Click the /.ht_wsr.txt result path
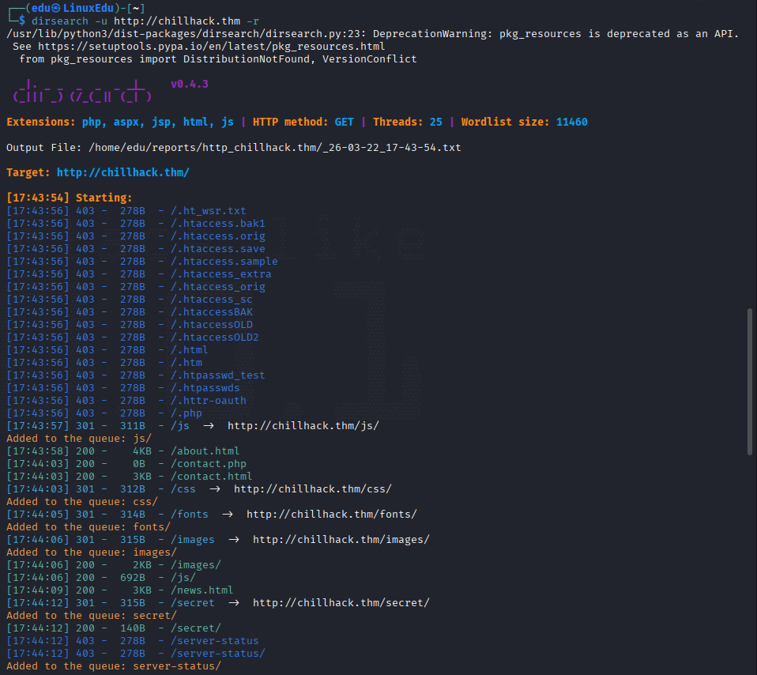The image size is (757, 675). (x=209, y=211)
